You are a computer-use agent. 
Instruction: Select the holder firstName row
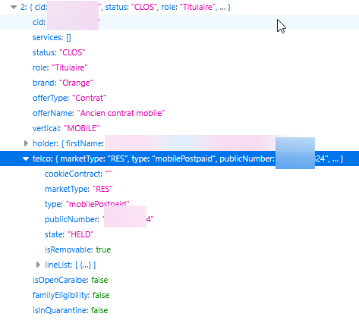click(179, 143)
